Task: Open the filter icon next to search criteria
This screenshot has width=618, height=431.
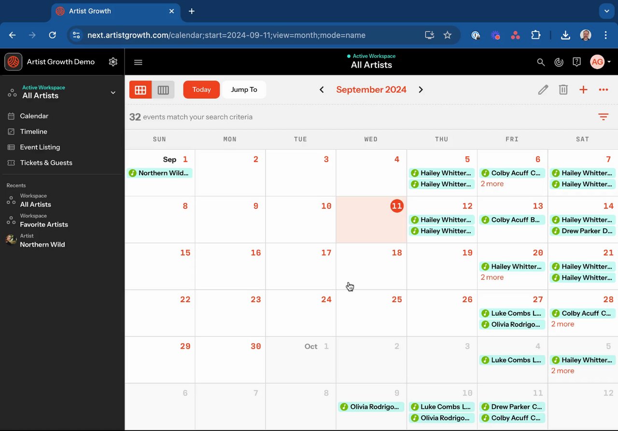Action: click(603, 117)
